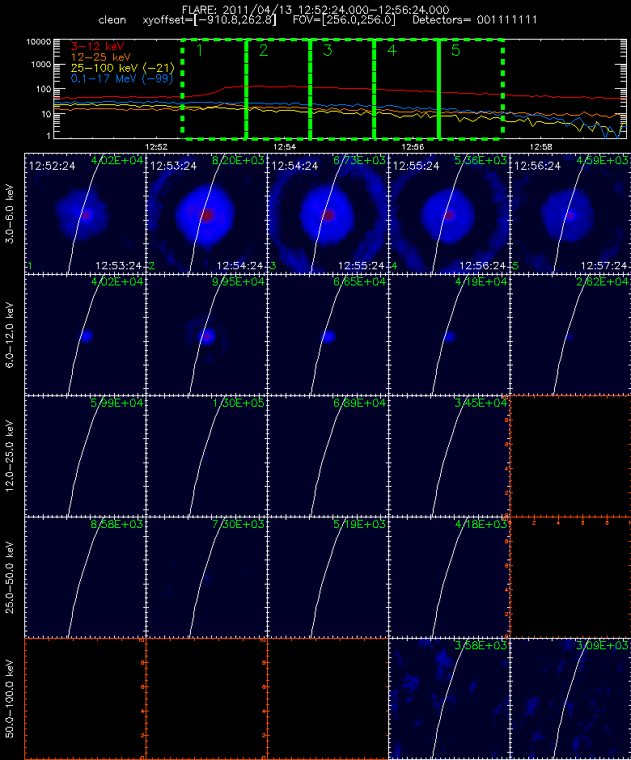View the 50.0-100.0 keV panel labeled 3.58E+03
Image resolution: width=631 pixels, height=760 pixels.
point(449,699)
